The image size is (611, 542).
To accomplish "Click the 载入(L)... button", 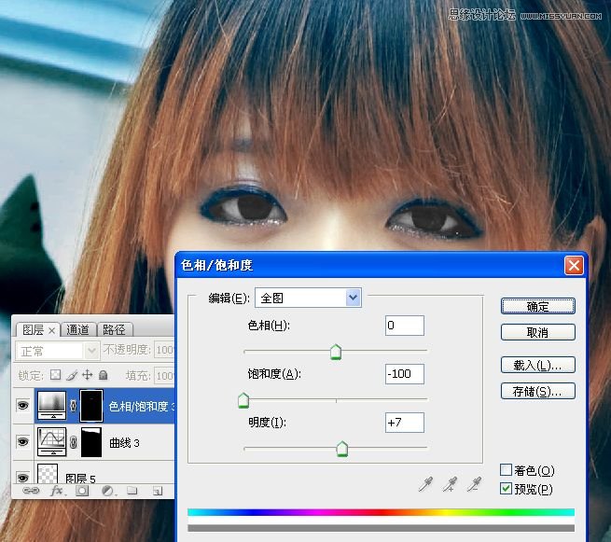I will 537,365.
